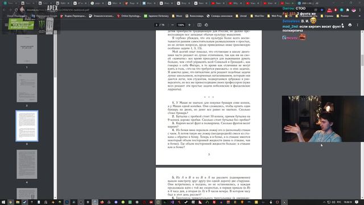Image resolution: width=364 pixels, height=205 pixels.
Task: Zoom out the PDF with minus button
Action: [x=172, y=25]
